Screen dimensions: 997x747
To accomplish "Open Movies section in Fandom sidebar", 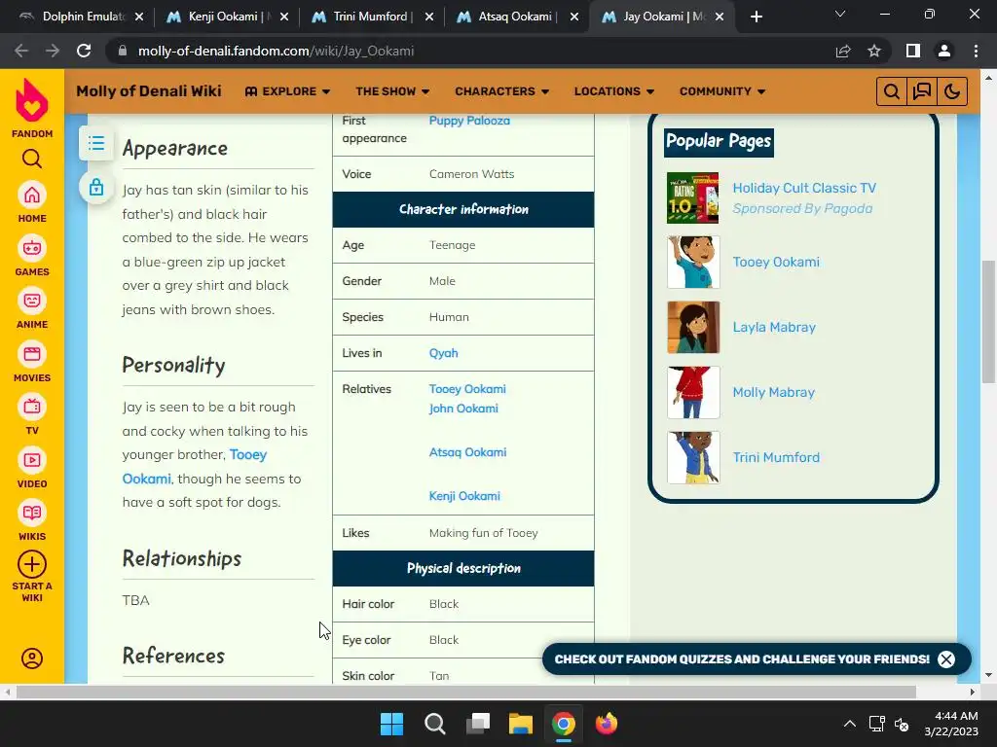I will (x=32, y=362).
